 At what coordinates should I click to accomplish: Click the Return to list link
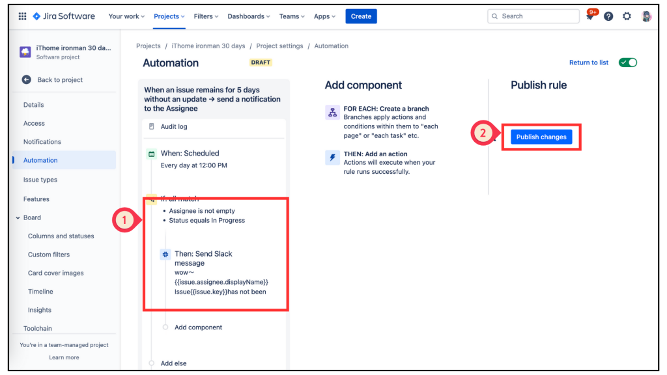(x=589, y=62)
